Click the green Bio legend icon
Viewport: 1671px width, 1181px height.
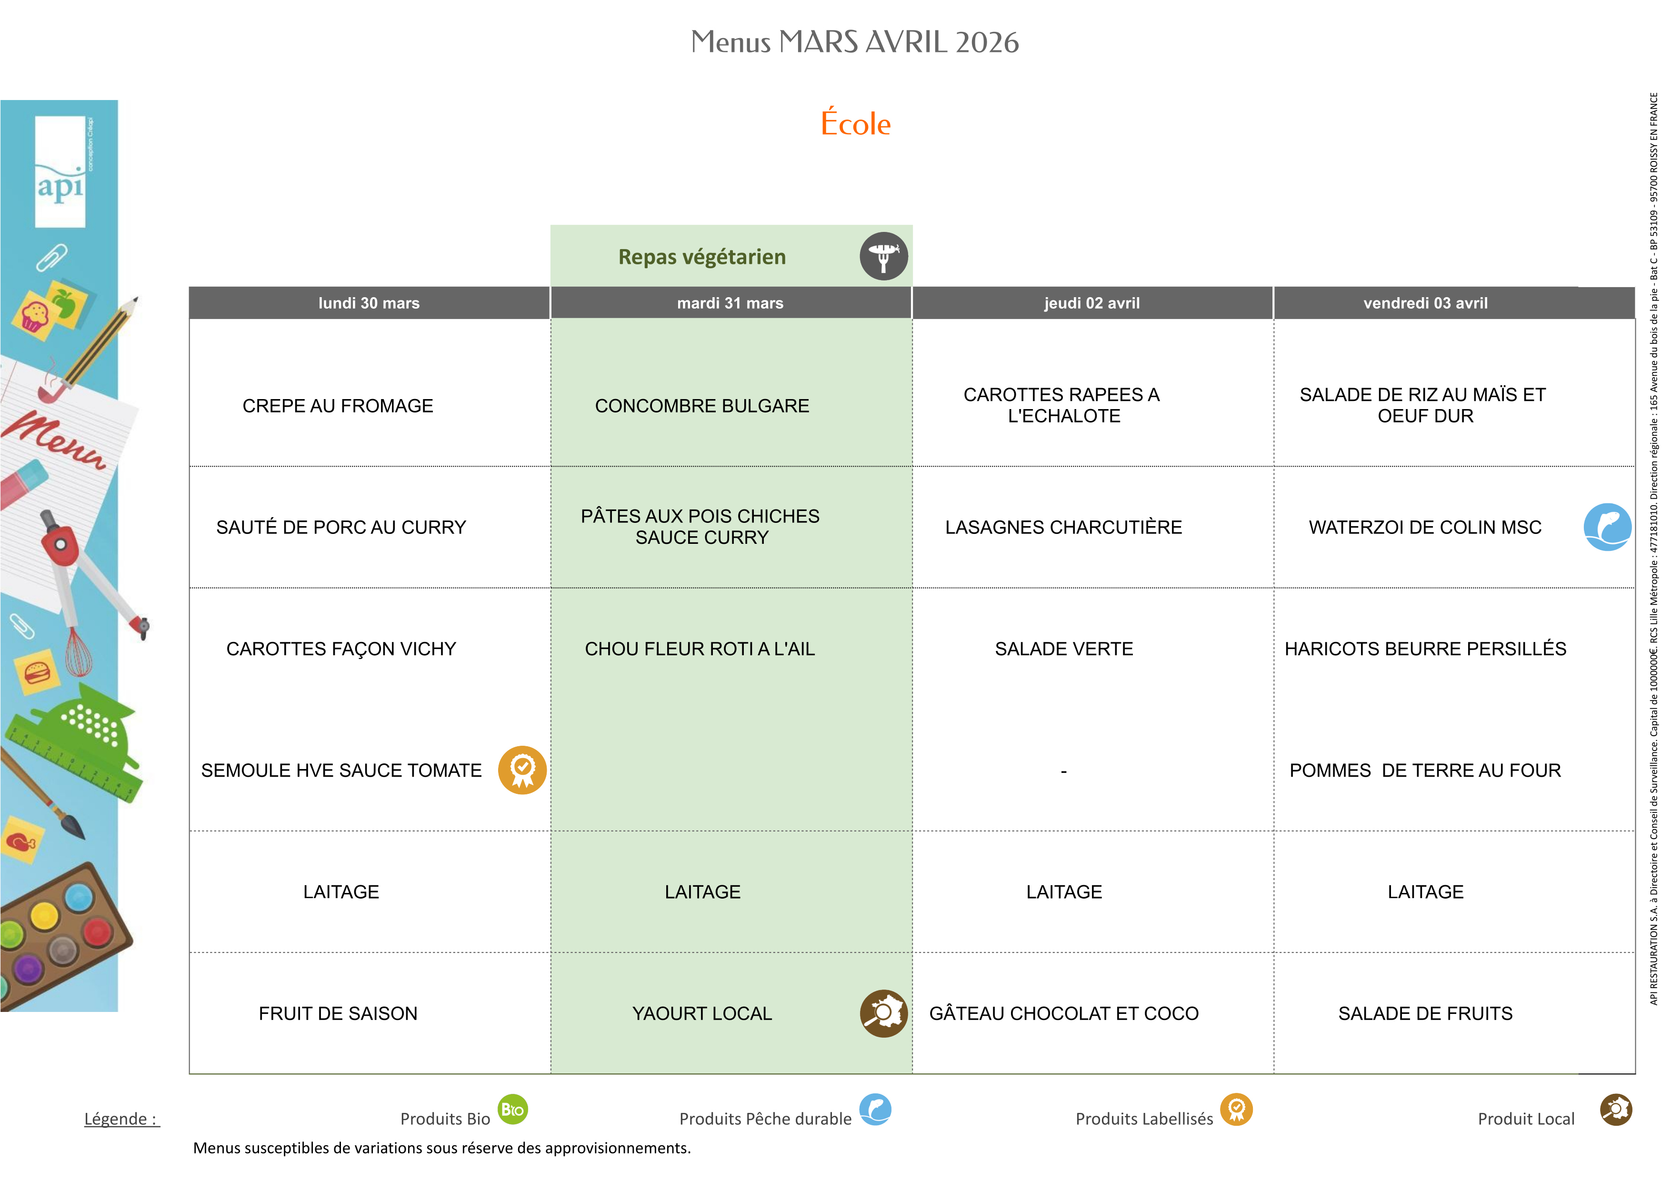[512, 1109]
